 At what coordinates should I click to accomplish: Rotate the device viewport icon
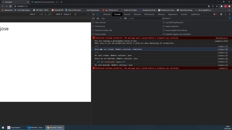[75, 14]
